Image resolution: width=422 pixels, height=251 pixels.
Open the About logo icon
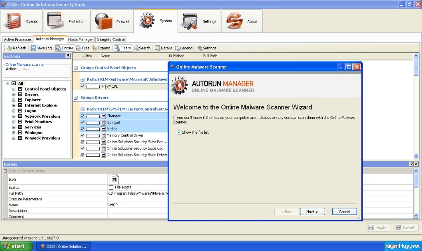[x=234, y=21]
